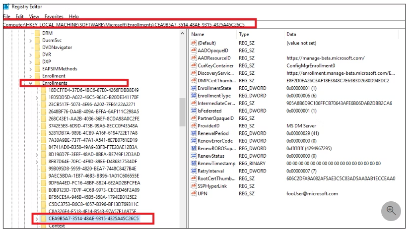
Task: Click the Registry Editor app icon
Action: pos(6,6)
